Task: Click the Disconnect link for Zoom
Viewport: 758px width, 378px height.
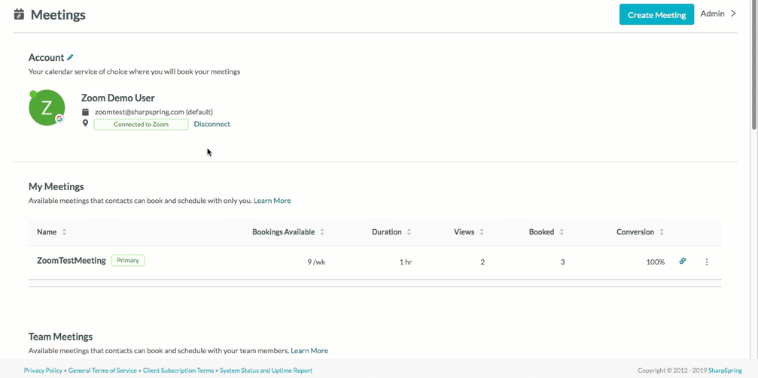Action: tap(212, 124)
